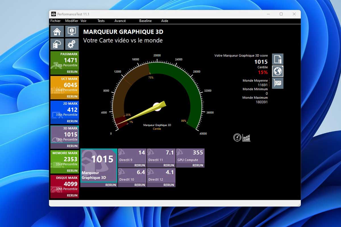Rerun the UCT Mark test
341x227 pixels.
[72, 96]
